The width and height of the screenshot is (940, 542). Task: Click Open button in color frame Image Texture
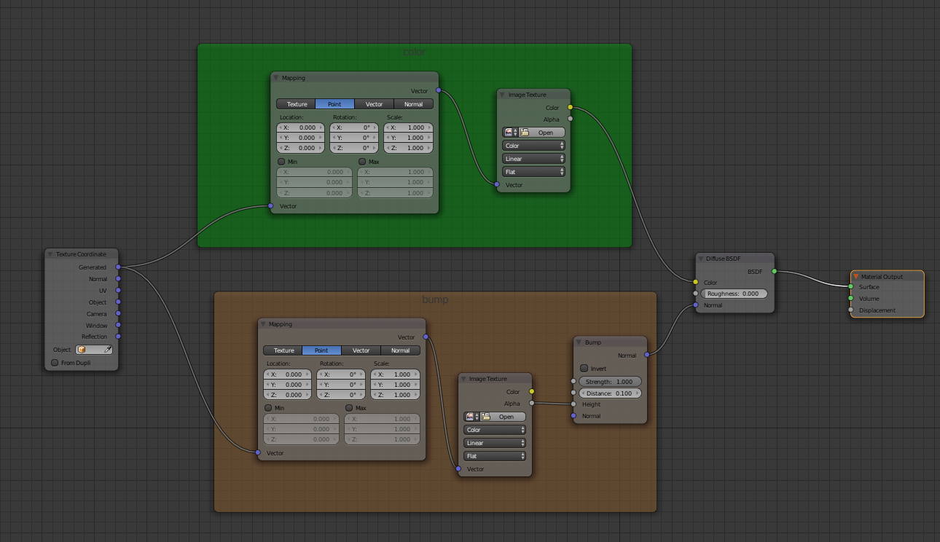pos(542,133)
